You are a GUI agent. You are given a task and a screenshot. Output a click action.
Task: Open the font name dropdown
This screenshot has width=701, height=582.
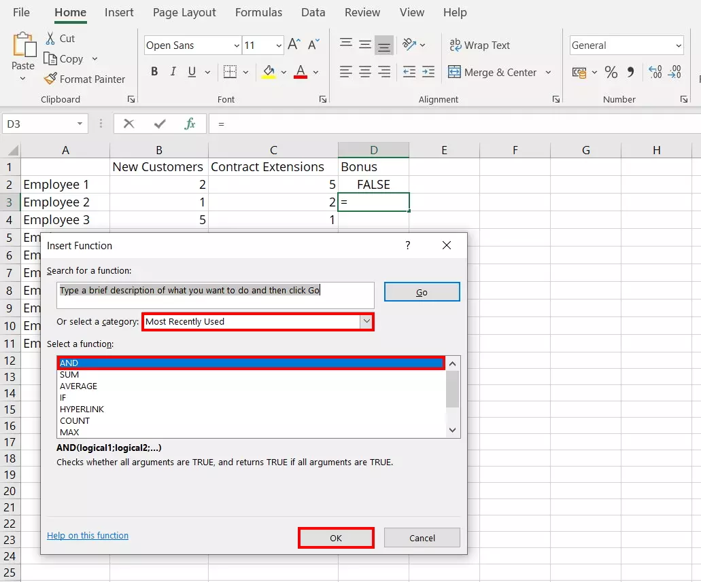[x=237, y=46]
